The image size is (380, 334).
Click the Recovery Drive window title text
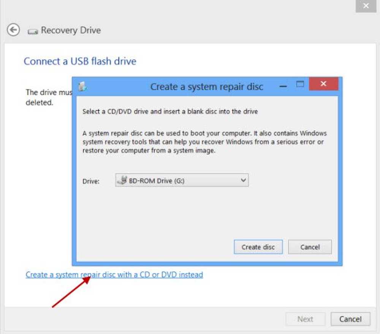point(71,30)
